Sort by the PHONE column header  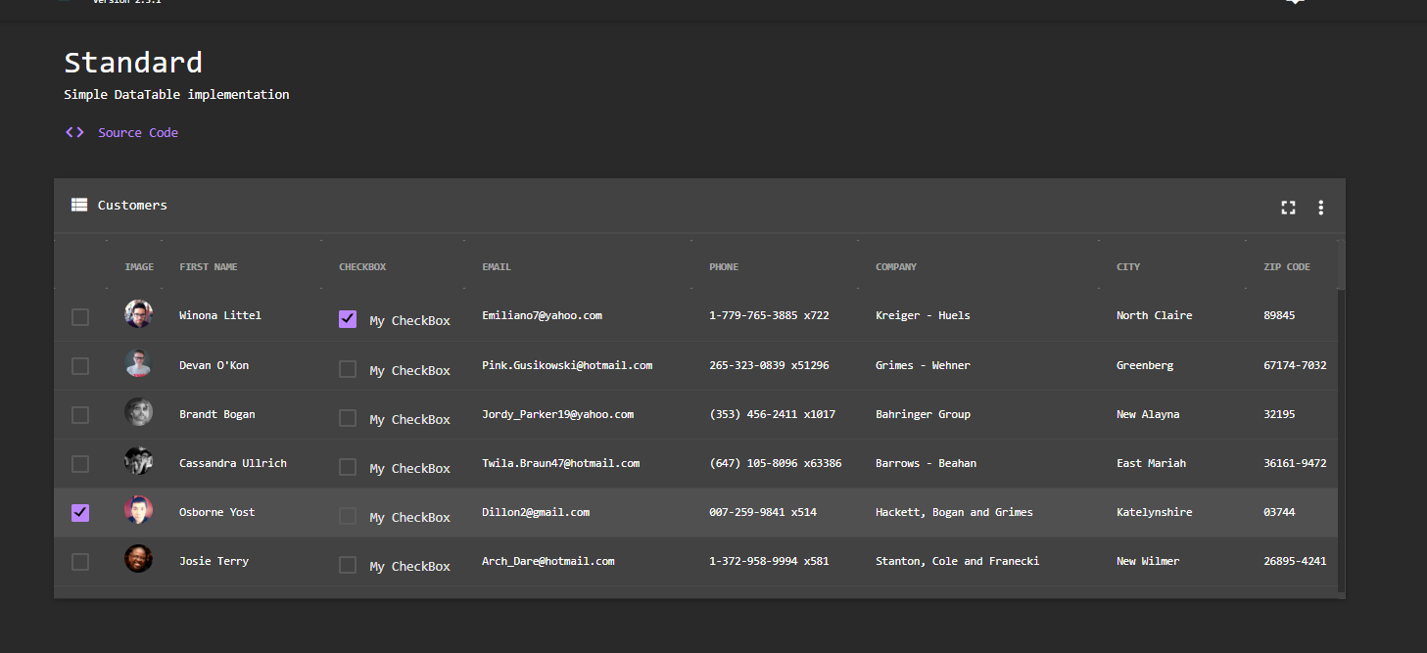coord(724,267)
